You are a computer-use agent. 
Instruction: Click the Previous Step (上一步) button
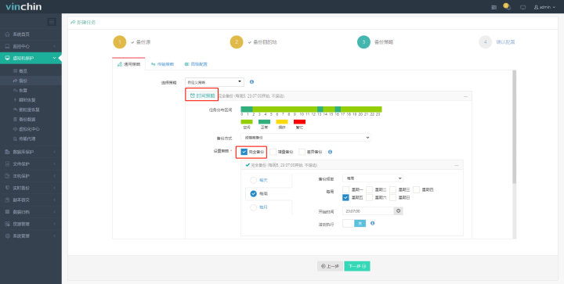point(331,266)
